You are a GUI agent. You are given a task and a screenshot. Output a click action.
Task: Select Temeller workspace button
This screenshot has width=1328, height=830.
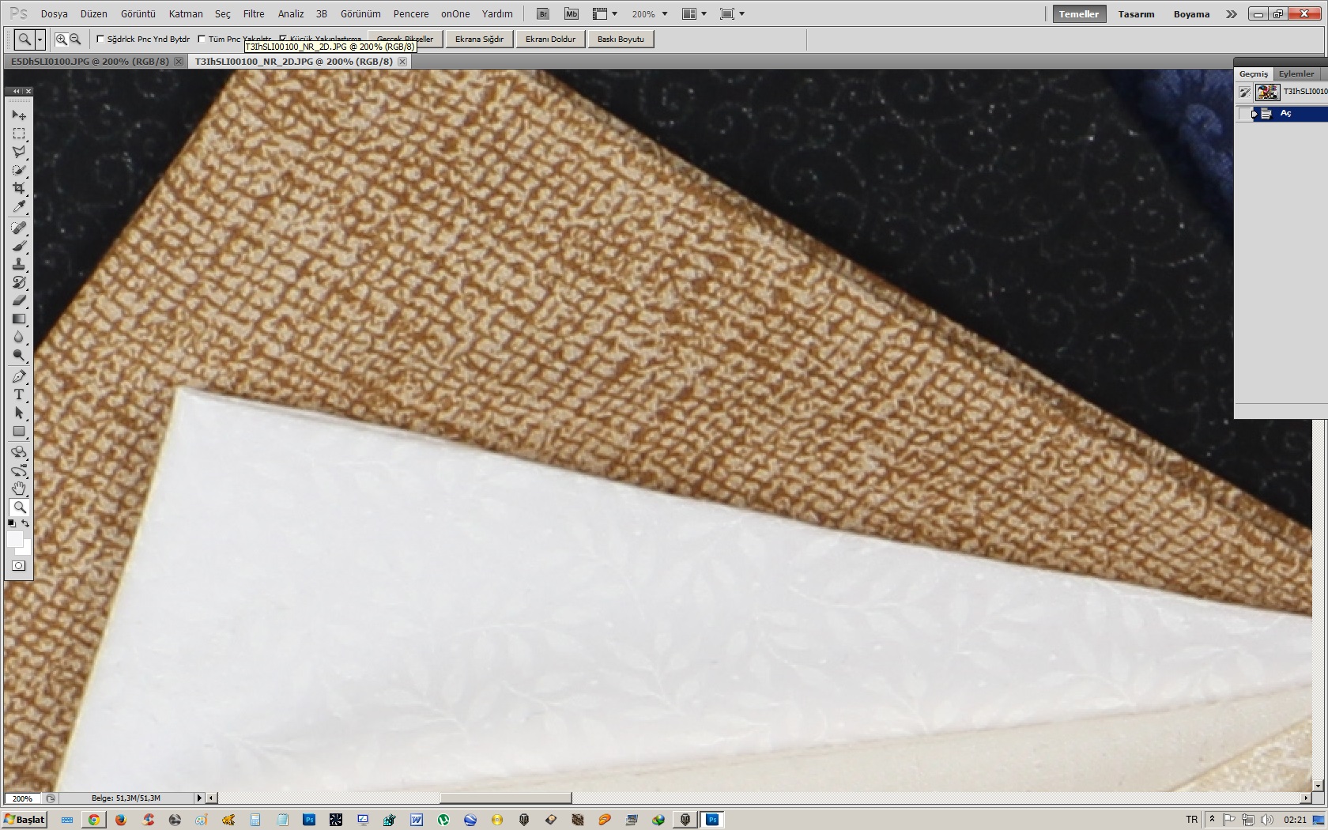coord(1079,14)
